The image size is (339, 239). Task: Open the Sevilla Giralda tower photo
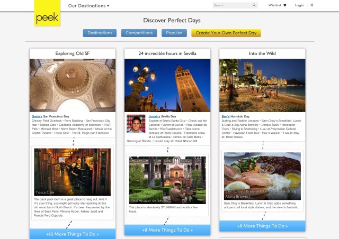click(x=167, y=85)
